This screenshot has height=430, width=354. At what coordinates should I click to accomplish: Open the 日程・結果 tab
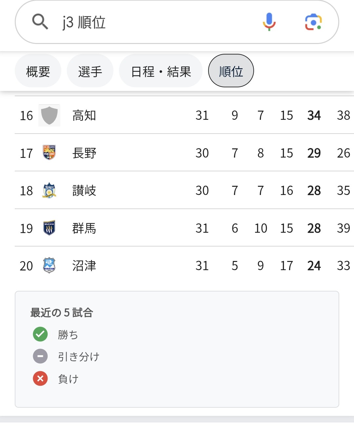(161, 71)
